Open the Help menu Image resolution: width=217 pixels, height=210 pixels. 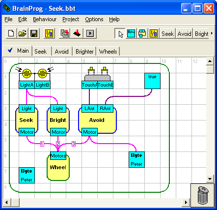[x=114, y=19]
